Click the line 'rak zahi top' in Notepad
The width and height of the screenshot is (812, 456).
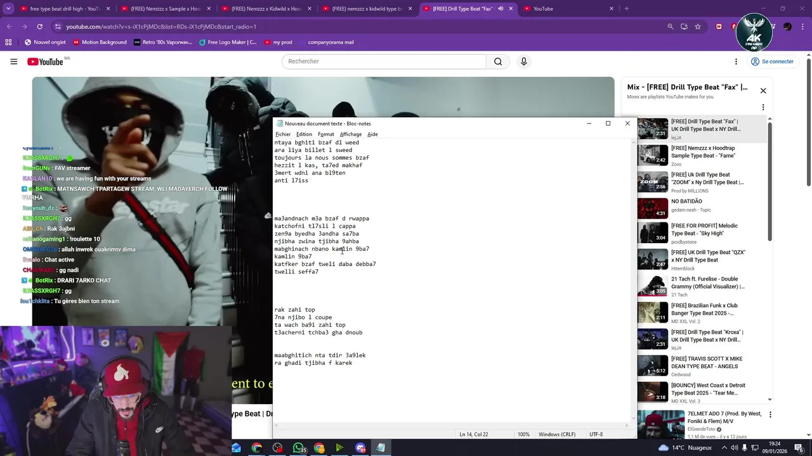click(x=294, y=310)
